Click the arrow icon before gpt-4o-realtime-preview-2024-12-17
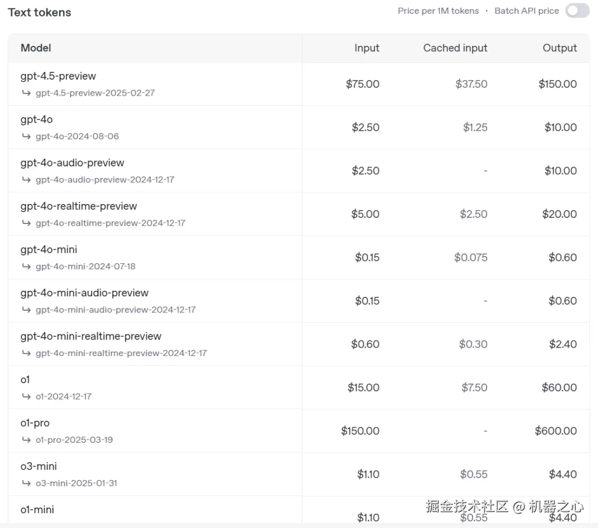The image size is (598, 528). [x=26, y=223]
